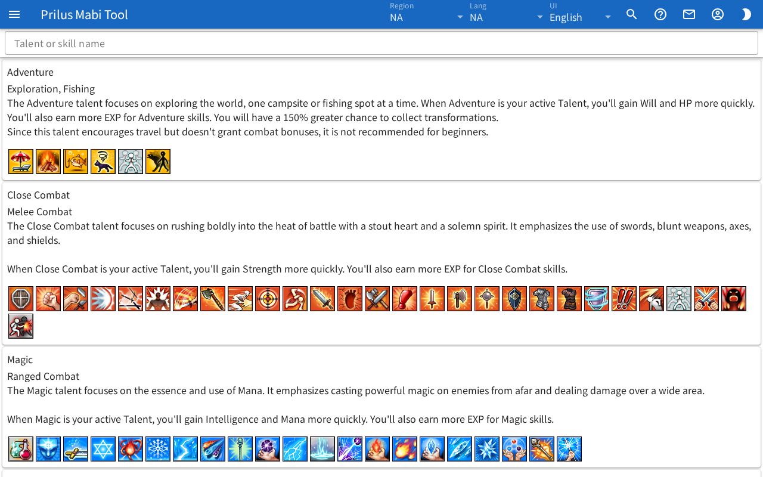The height and width of the screenshot is (477, 763).
Task: Select the white snowflake magic skill icon
Action: 158,449
